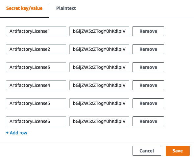194x158 pixels.
Task: Focus the value field for ArtifactoryLicense3
Action: point(99,67)
